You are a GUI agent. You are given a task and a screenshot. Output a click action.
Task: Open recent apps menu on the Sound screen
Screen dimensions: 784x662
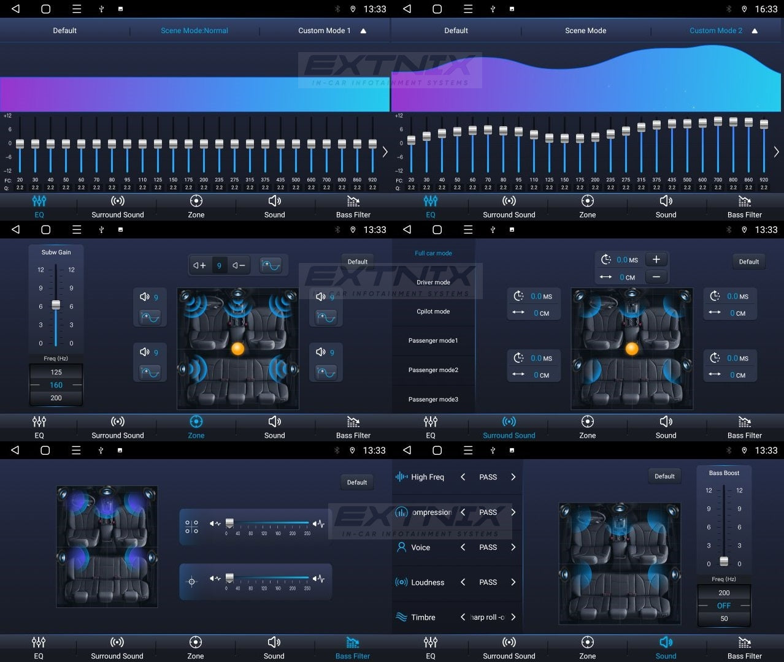point(467,450)
